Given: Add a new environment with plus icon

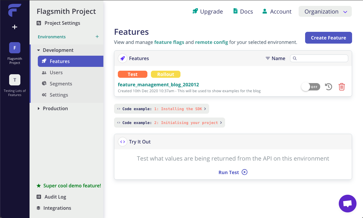Looking at the screenshot, I should (97, 37).
